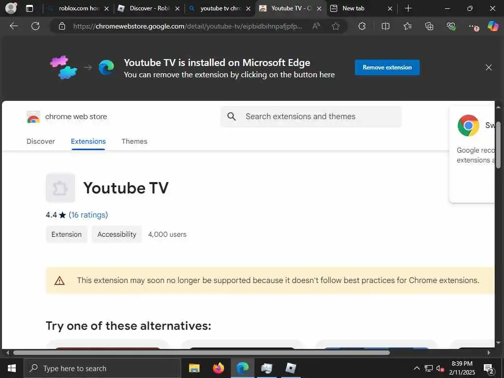View site information lock icon

[x=62, y=26]
